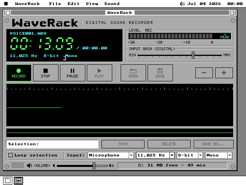The height and width of the screenshot is (185, 246).
Task: Click the grille lines beside the volume control
Action: coord(18,165)
